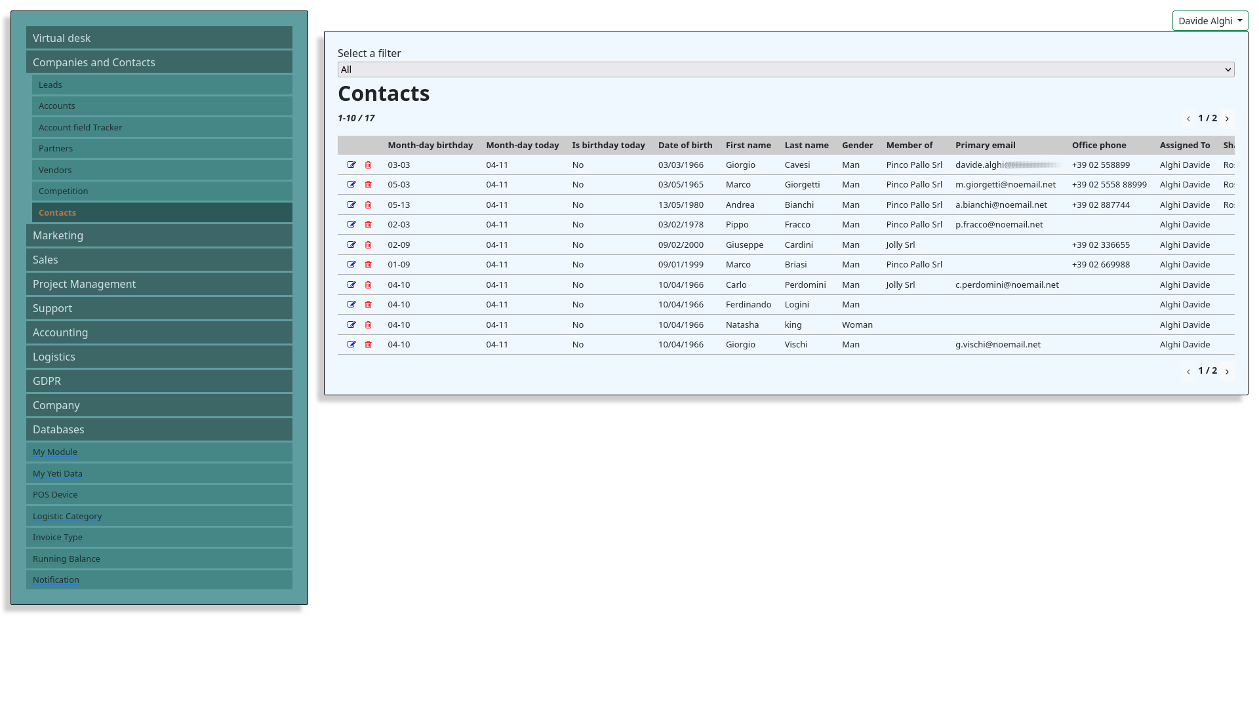Open the Accounts submenu item
This screenshot has height=708, width=1259.
[57, 106]
